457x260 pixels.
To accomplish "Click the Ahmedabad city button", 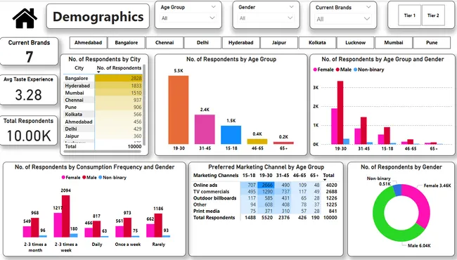I will (x=88, y=43).
